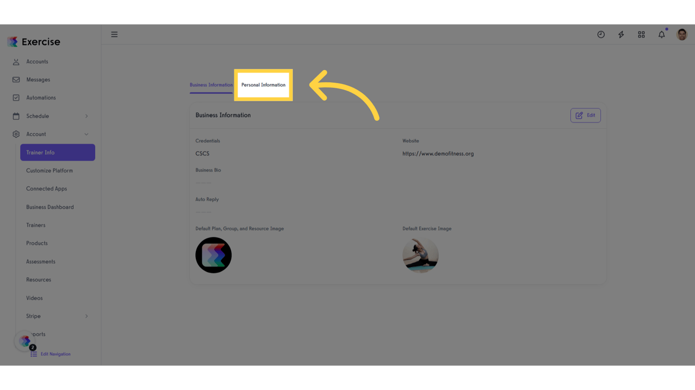The width and height of the screenshot is (695, 390).
Task: Select the Business Information tab
Action: 211,85
